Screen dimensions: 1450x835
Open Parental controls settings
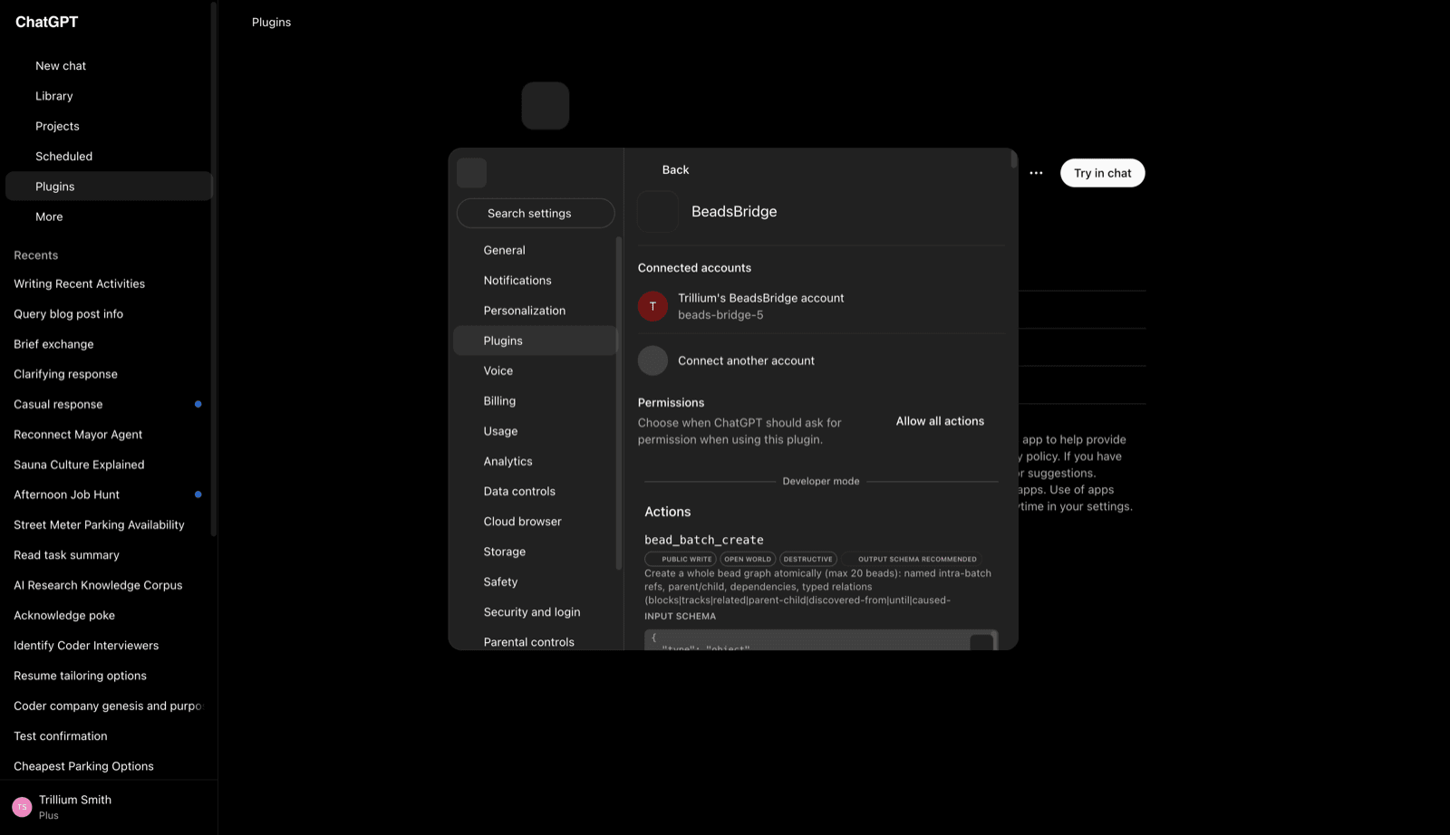535,642
